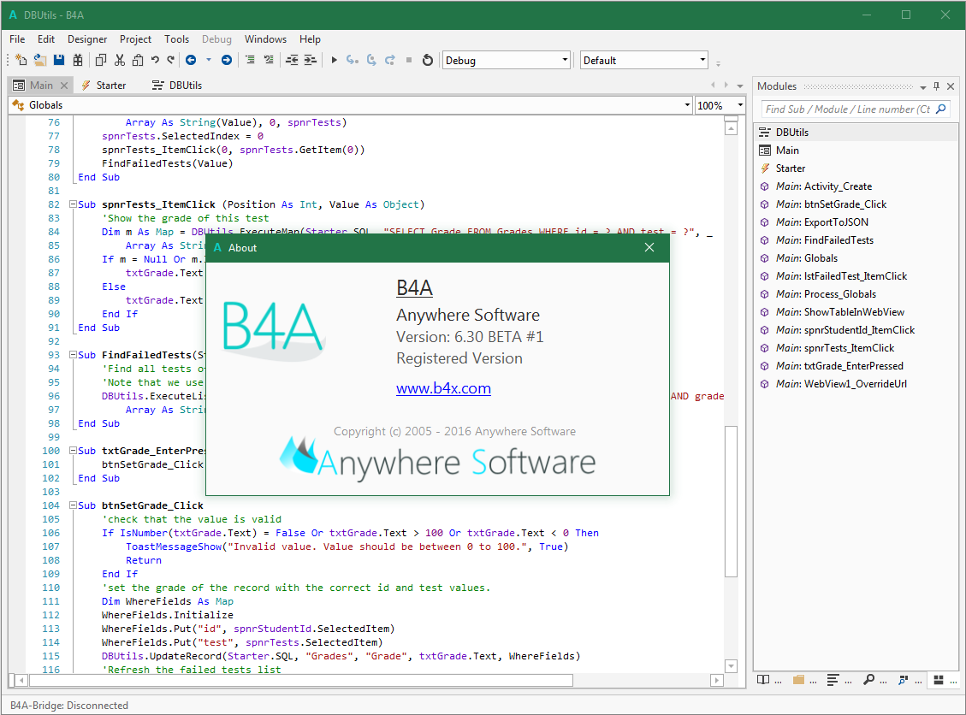966x715 pixels.
Task: Save the project with the floppy icon
Action: click(x=59, y=60)
